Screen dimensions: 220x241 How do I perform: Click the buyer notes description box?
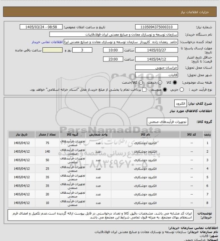point(100,215)
